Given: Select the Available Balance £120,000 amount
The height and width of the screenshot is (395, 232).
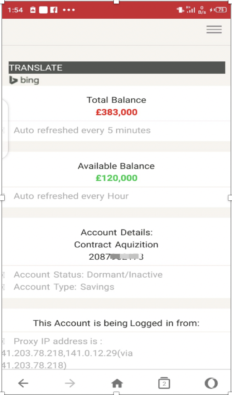Looking at the screenshot, I should click(116, 178).
